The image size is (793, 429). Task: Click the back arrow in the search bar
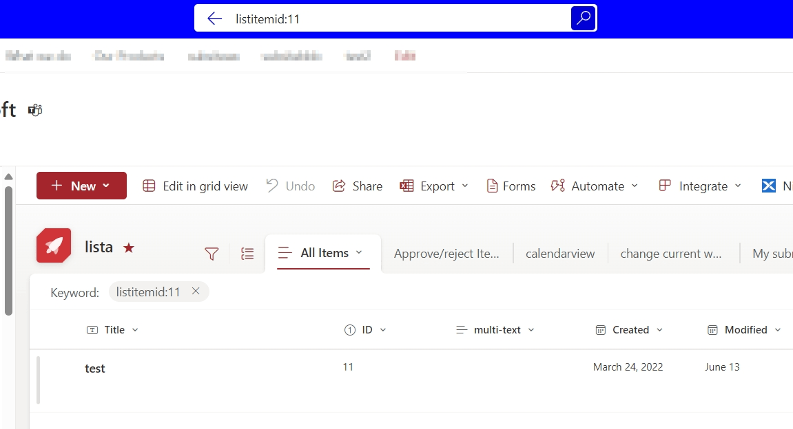(214, 19)
